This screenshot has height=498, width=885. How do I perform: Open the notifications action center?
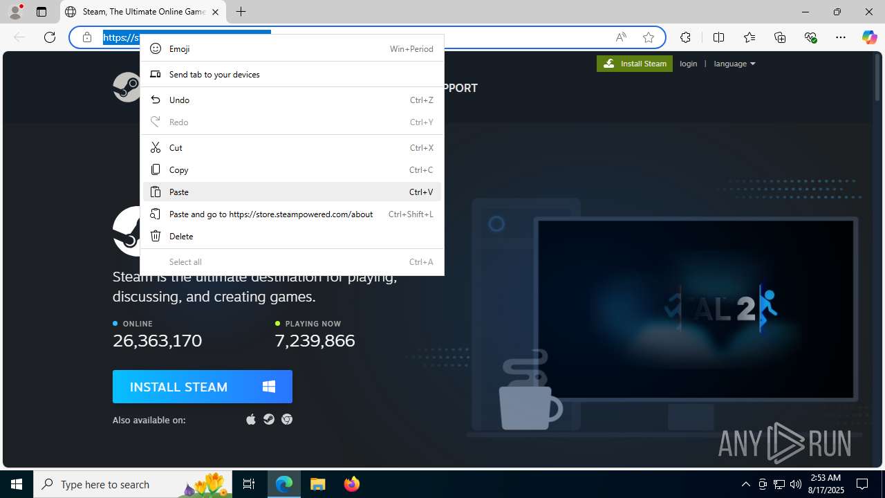(862, 484)
